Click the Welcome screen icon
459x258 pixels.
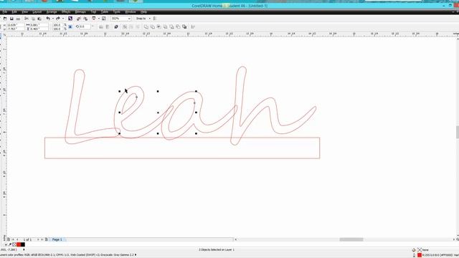pos(103,19)
